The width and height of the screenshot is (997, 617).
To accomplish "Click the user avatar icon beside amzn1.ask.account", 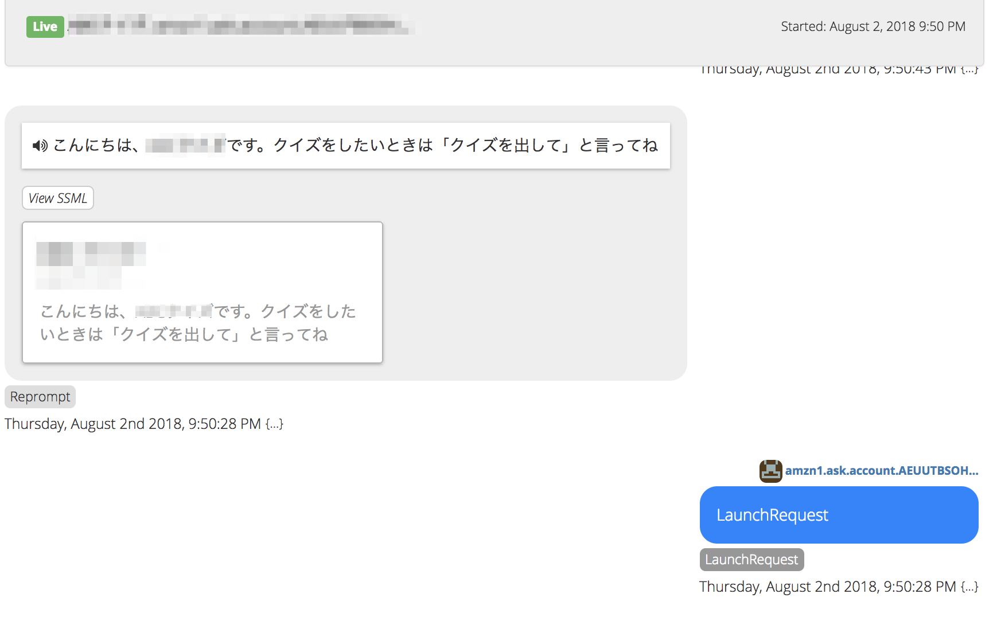I will (x=770, y=471).
